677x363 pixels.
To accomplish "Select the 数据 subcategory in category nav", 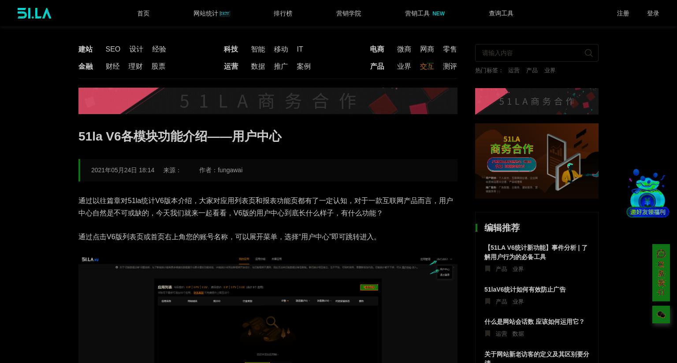I will coord(258,66).
